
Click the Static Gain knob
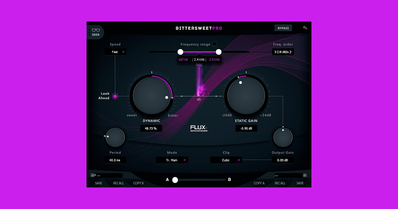(246, 96)
